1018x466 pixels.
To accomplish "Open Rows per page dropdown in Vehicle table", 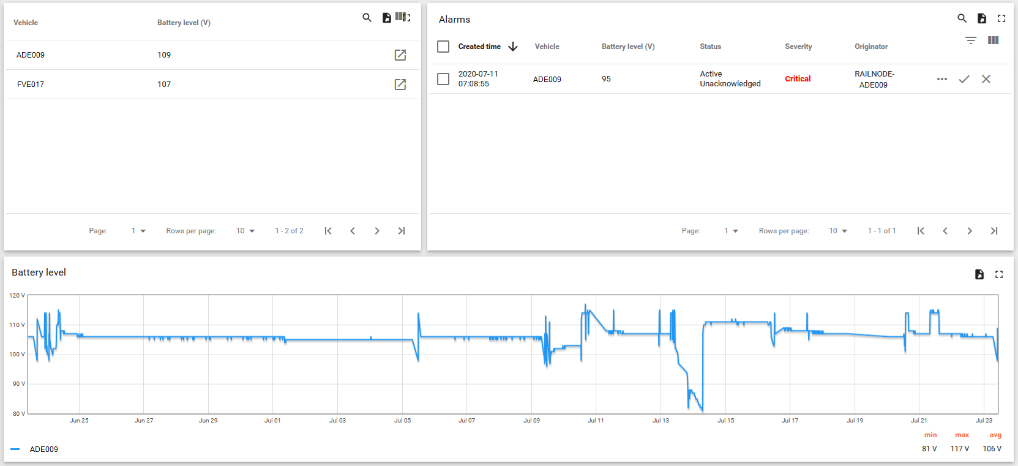I will (245, 231).
